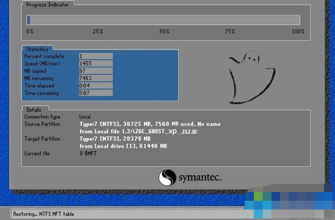This screenshot has height=220, width=335.
Task: Click the Source Partition label
Action: click(x=42, y=124)
